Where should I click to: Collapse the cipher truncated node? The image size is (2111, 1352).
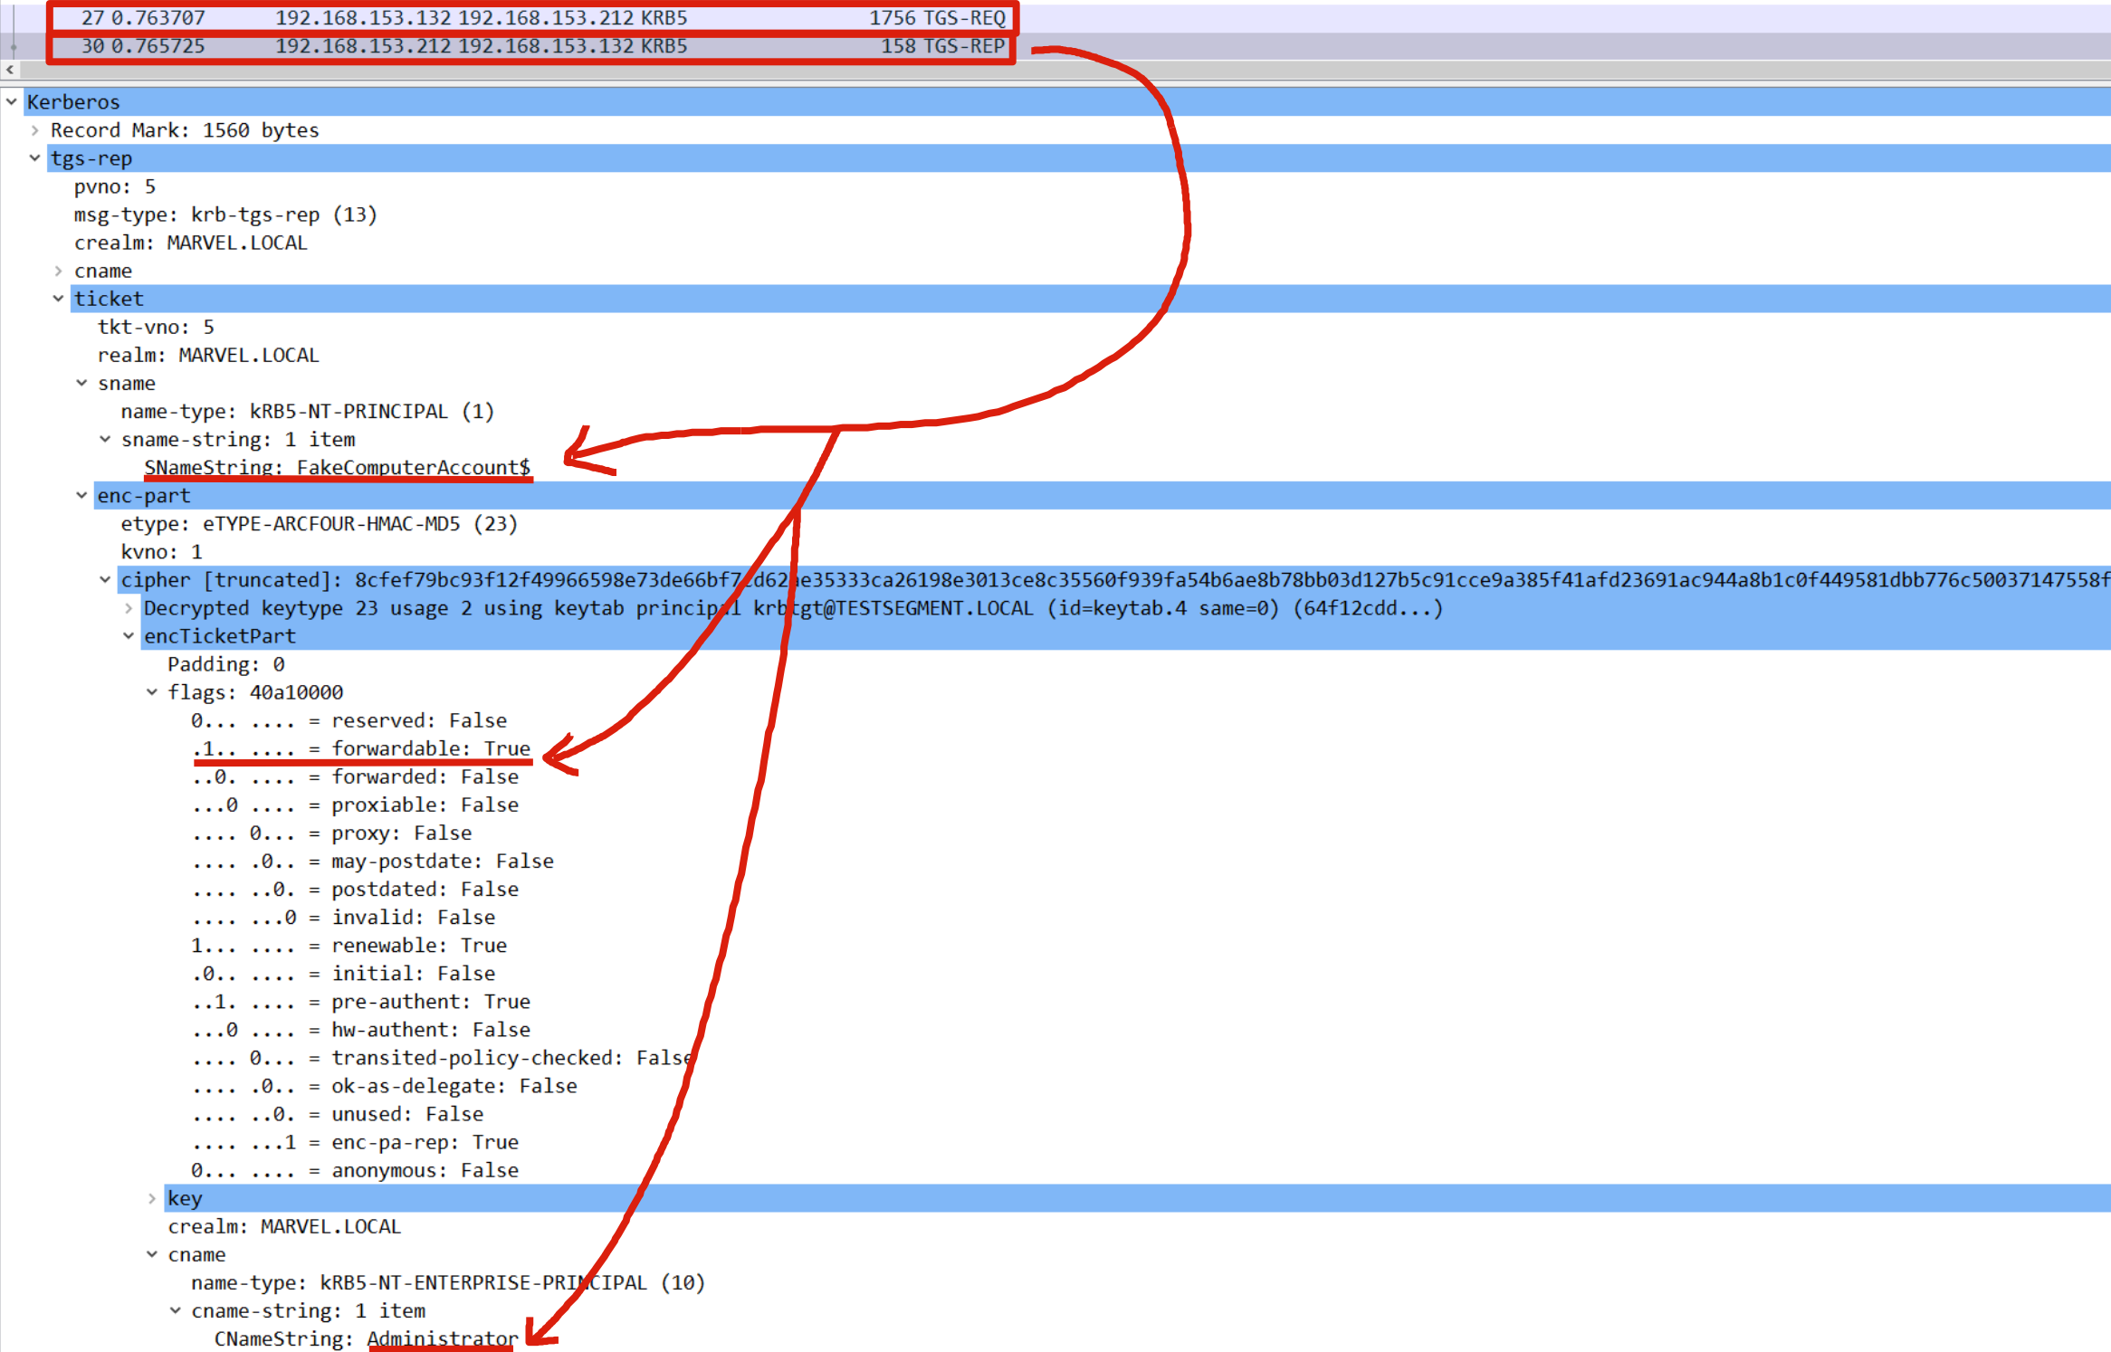(106, 580)
